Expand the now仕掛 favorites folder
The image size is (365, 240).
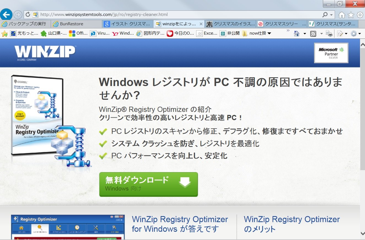pos(257,34)
